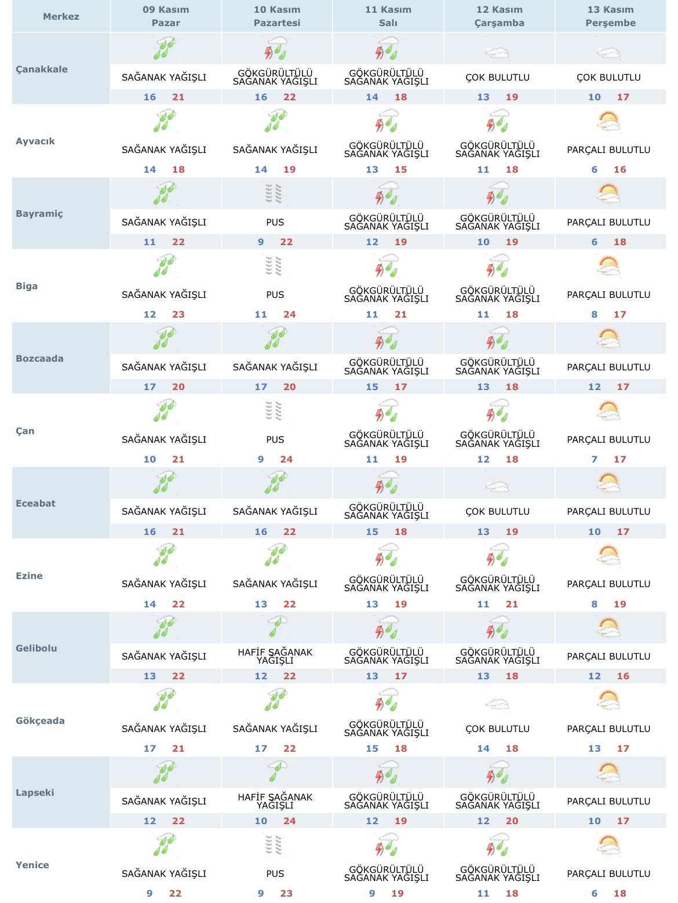Click Lapseki's partly cloudy icon for 13 Kasım

click(x=608, y=773)
